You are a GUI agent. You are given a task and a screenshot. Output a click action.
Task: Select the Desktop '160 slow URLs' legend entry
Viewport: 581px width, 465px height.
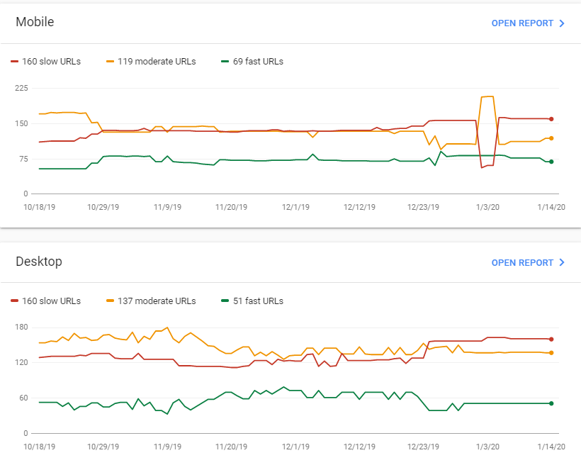point(46,301)
